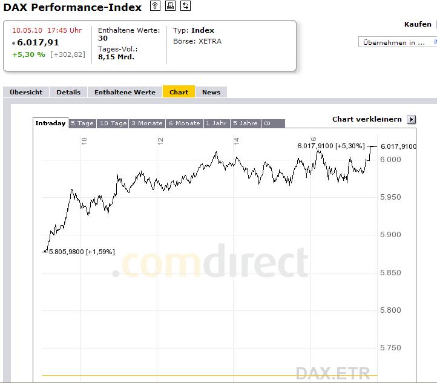Click the print page icon
437x383 pixels.
click(171, 6)
